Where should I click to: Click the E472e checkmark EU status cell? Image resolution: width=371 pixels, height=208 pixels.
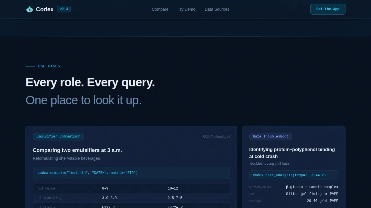tap(175, 207)
